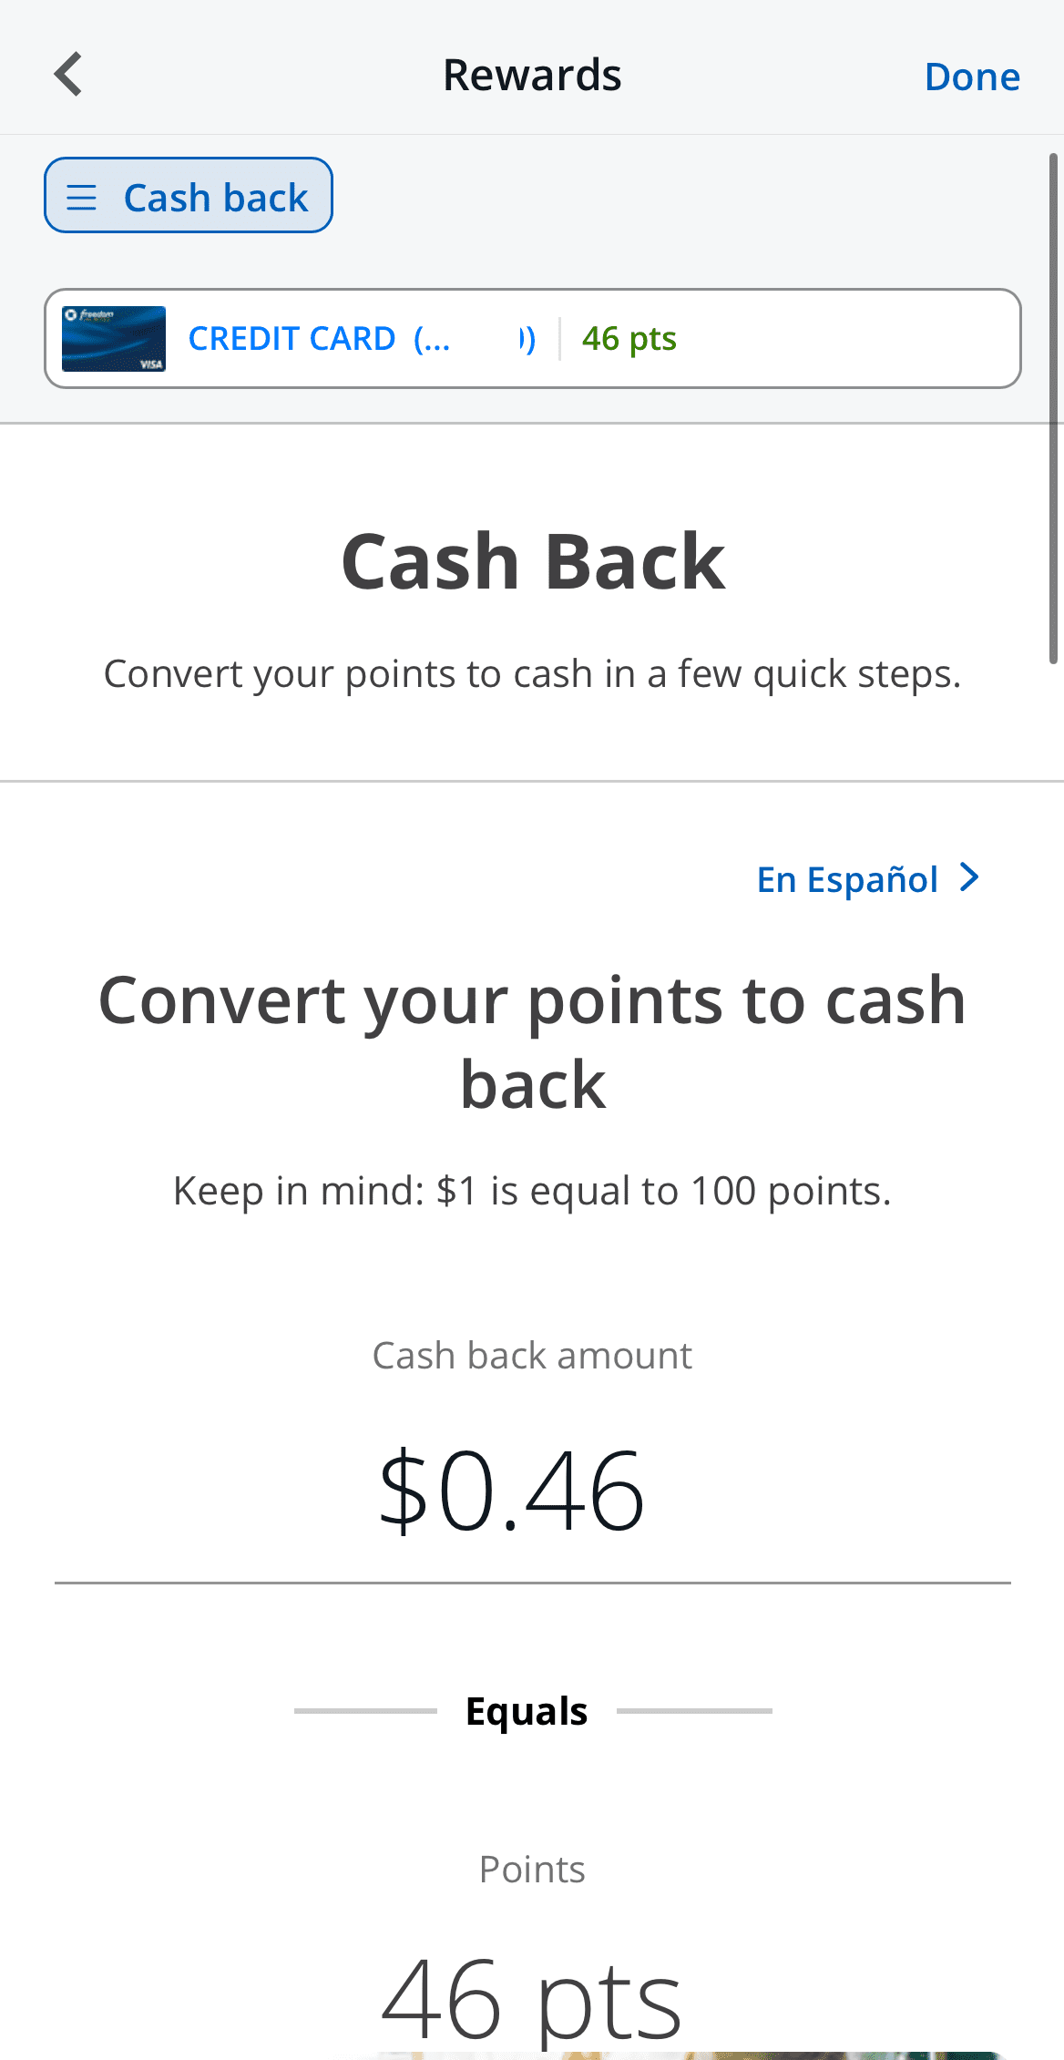Tap the Freedom credit card image thumbnail
This screenshot has height=2060, width=1064.
point(113,338)
